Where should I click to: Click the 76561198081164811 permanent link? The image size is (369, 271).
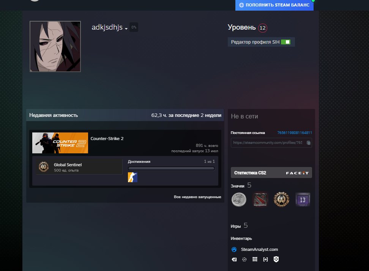pos(295,133)
